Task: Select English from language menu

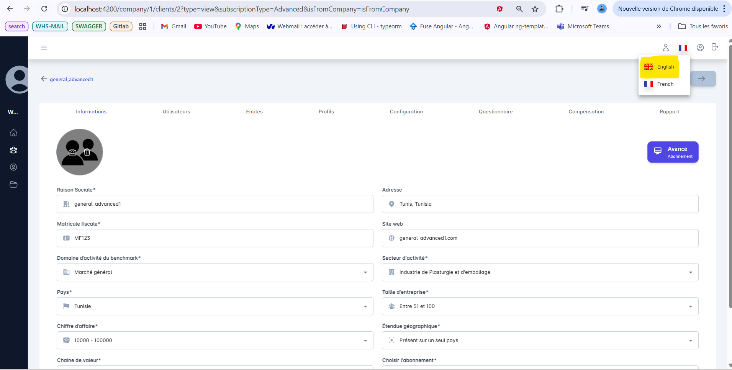Action: click(x=660, y=67)
